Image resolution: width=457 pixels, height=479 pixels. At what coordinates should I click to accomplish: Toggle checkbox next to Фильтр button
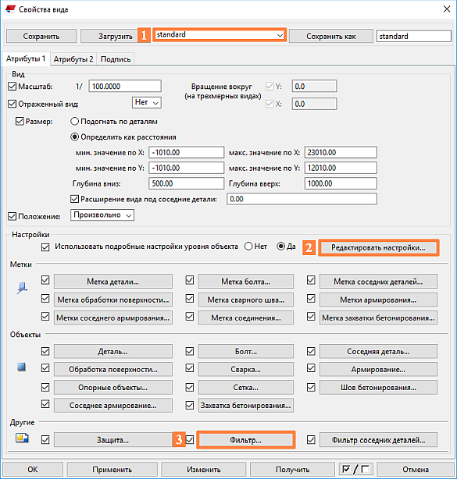(x=190, y=439)
